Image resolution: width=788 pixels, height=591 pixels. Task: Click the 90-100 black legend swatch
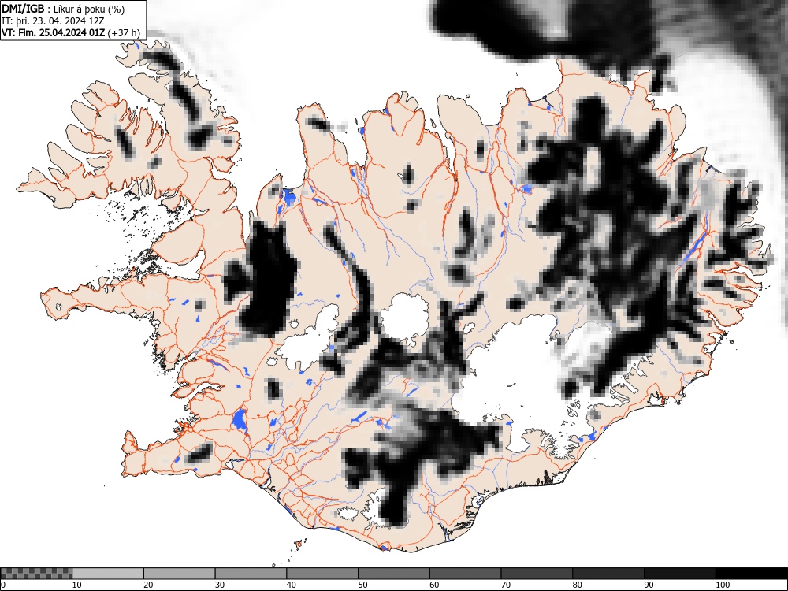[x=679, y=574]
